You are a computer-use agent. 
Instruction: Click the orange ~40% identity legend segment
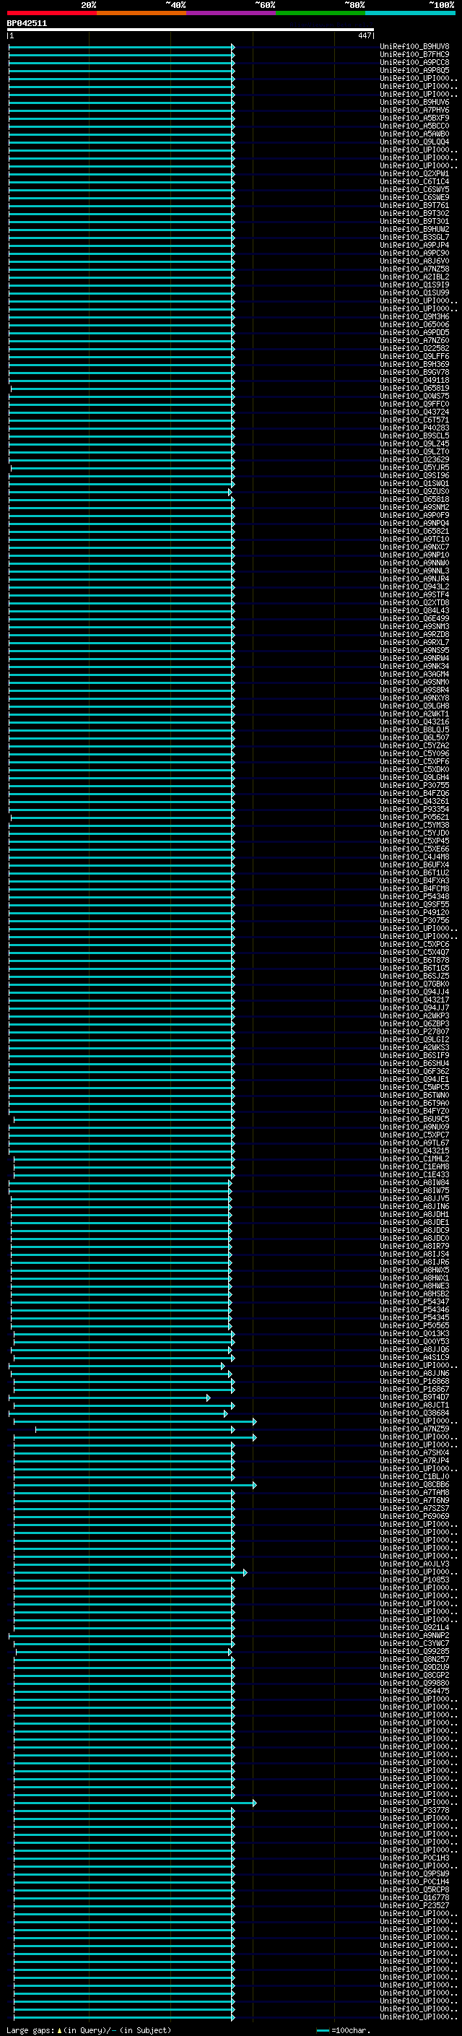[141, 13]
